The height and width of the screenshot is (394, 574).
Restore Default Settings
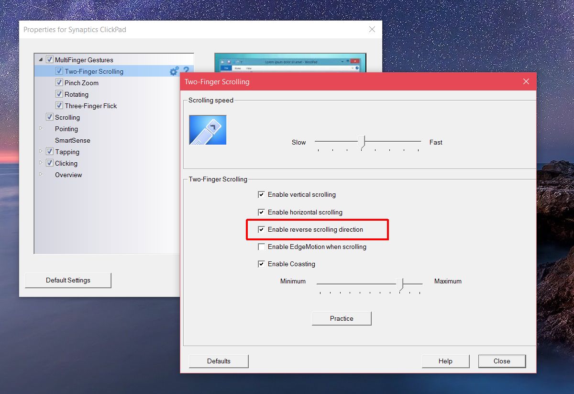click(67, 280)
